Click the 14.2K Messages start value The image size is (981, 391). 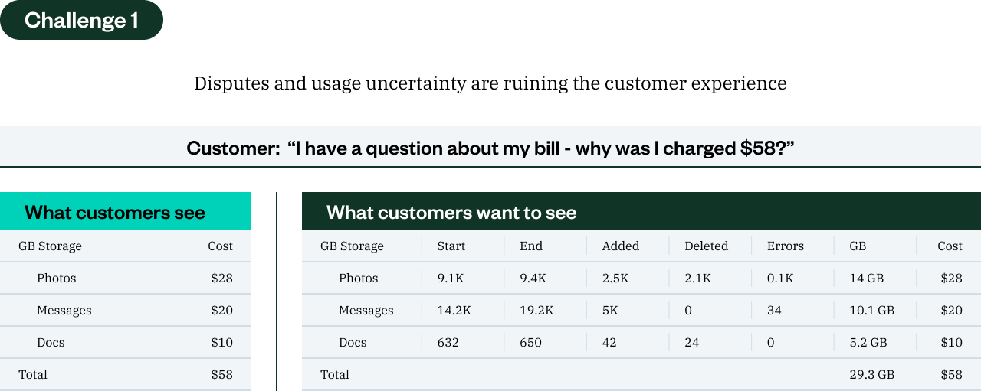tap(454, 311)
